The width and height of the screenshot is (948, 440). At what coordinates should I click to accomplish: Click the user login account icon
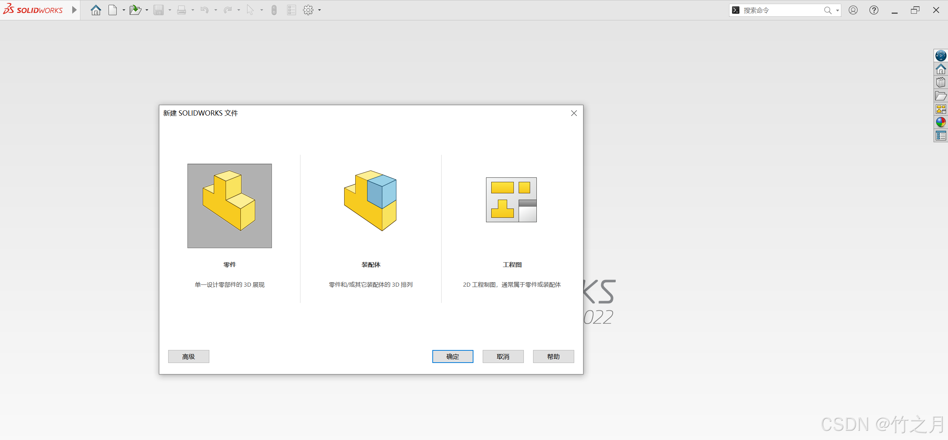[x=853, y=10]
